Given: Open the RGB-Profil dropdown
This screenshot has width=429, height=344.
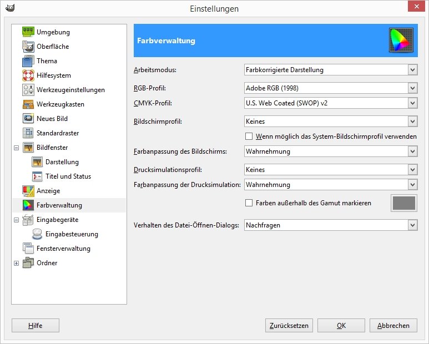Looking at the screenshot, I should pyautogui.click(x=331, y=88).
